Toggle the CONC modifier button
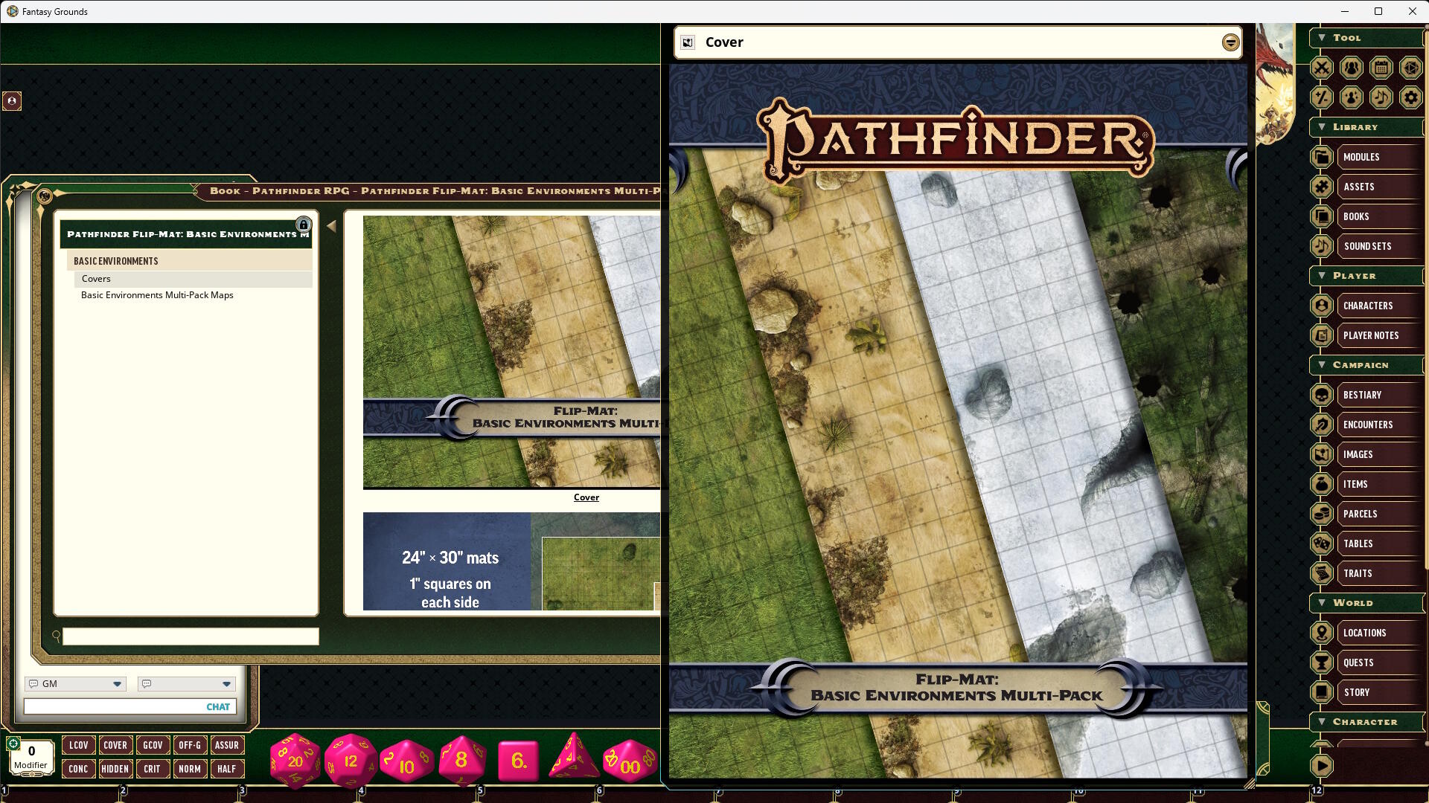The width and height of the screenshot is (1429, 803). click(x=78, y=769)
